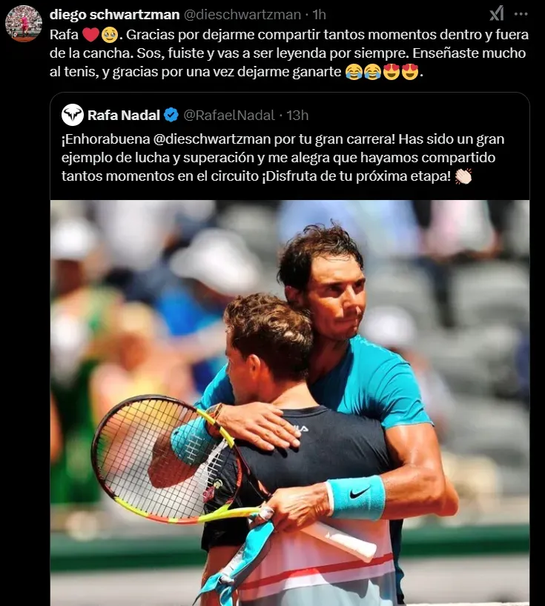Click the Grok xAI icon

(497, 14)
